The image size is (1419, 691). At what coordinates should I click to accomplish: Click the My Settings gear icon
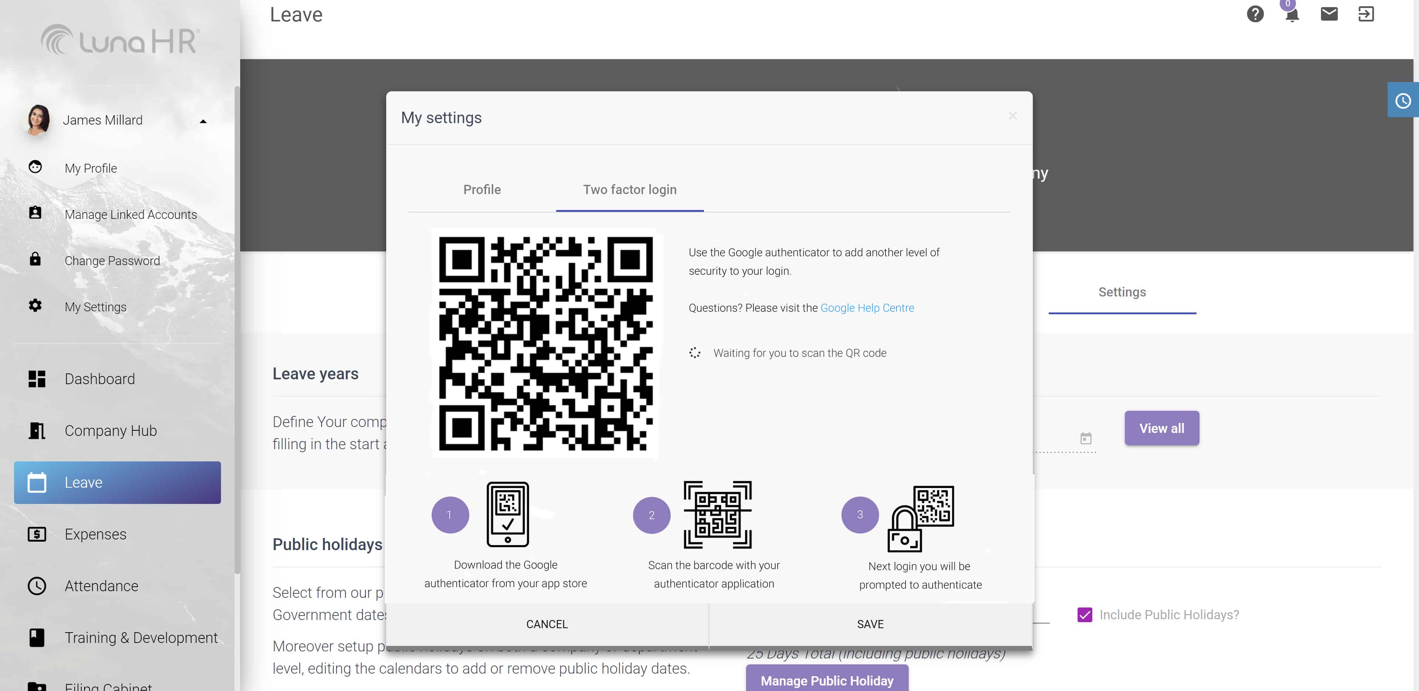click(x=35, y=306)
